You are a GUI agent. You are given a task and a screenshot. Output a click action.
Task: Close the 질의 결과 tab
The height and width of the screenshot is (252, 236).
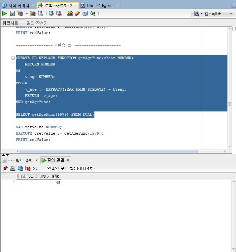tap(68, 160)
